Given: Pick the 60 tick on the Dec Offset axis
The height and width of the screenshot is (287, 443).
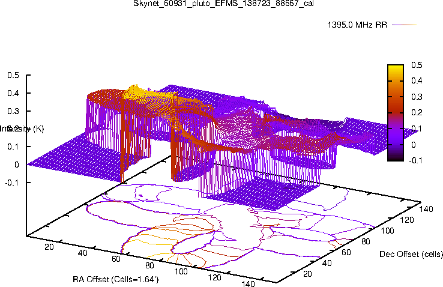Looking at the screenshot, I should click(346, 252).
